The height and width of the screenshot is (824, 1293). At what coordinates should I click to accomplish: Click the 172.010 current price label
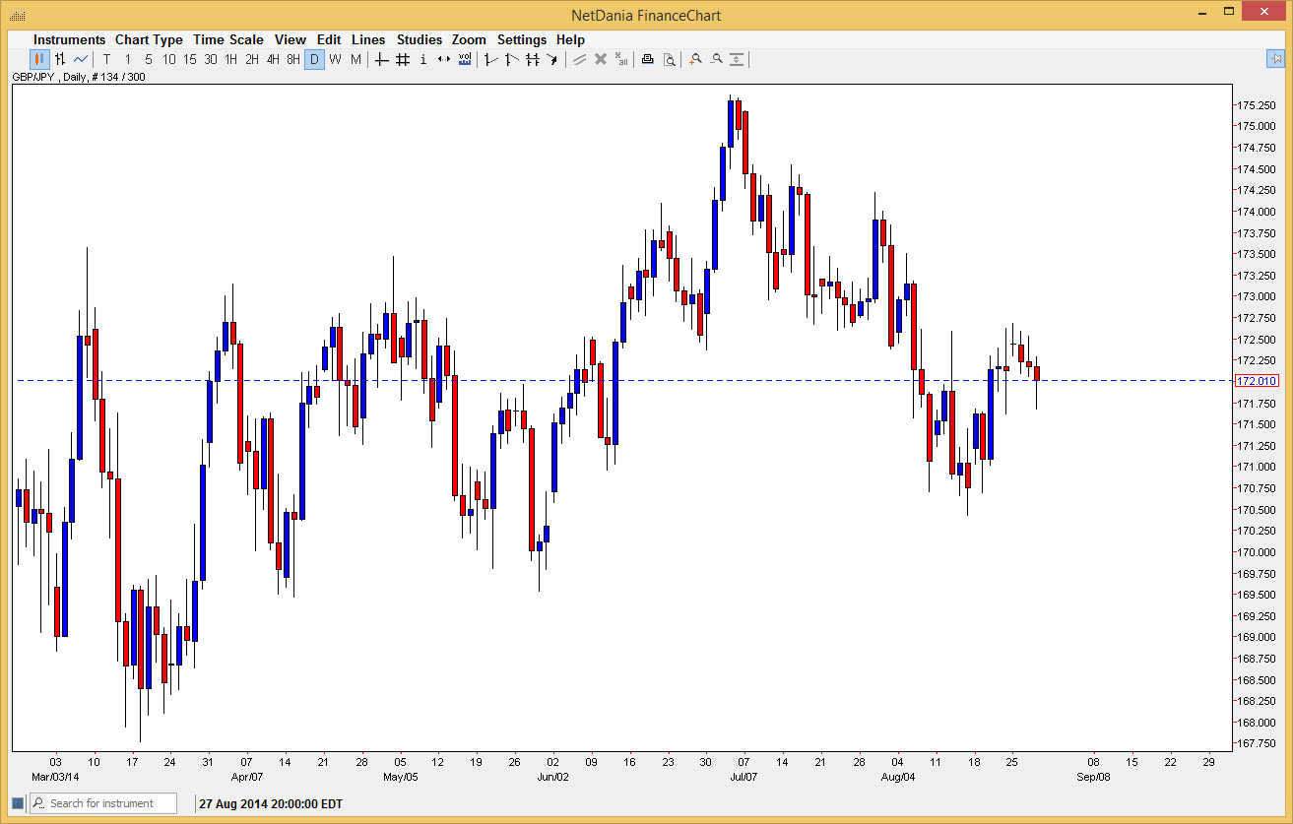point(1256,381)
